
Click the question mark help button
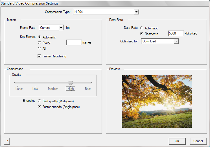(x=7, y=141)
